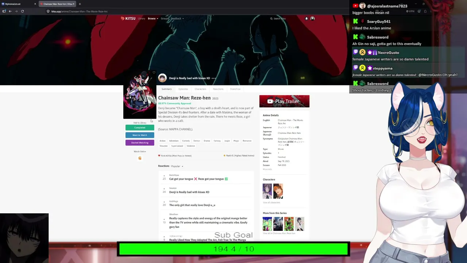Viewport: 467px width, 263px height.
Task: Expand 'More info' in Anime Details
Action: pyautogui.click(x=267, y=169)
